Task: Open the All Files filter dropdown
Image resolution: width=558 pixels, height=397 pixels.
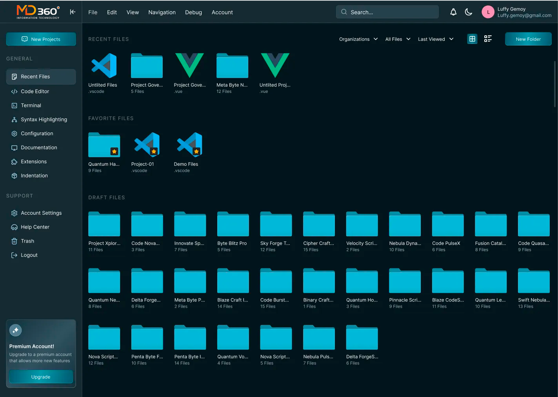Action: click(x=398, y=39)
